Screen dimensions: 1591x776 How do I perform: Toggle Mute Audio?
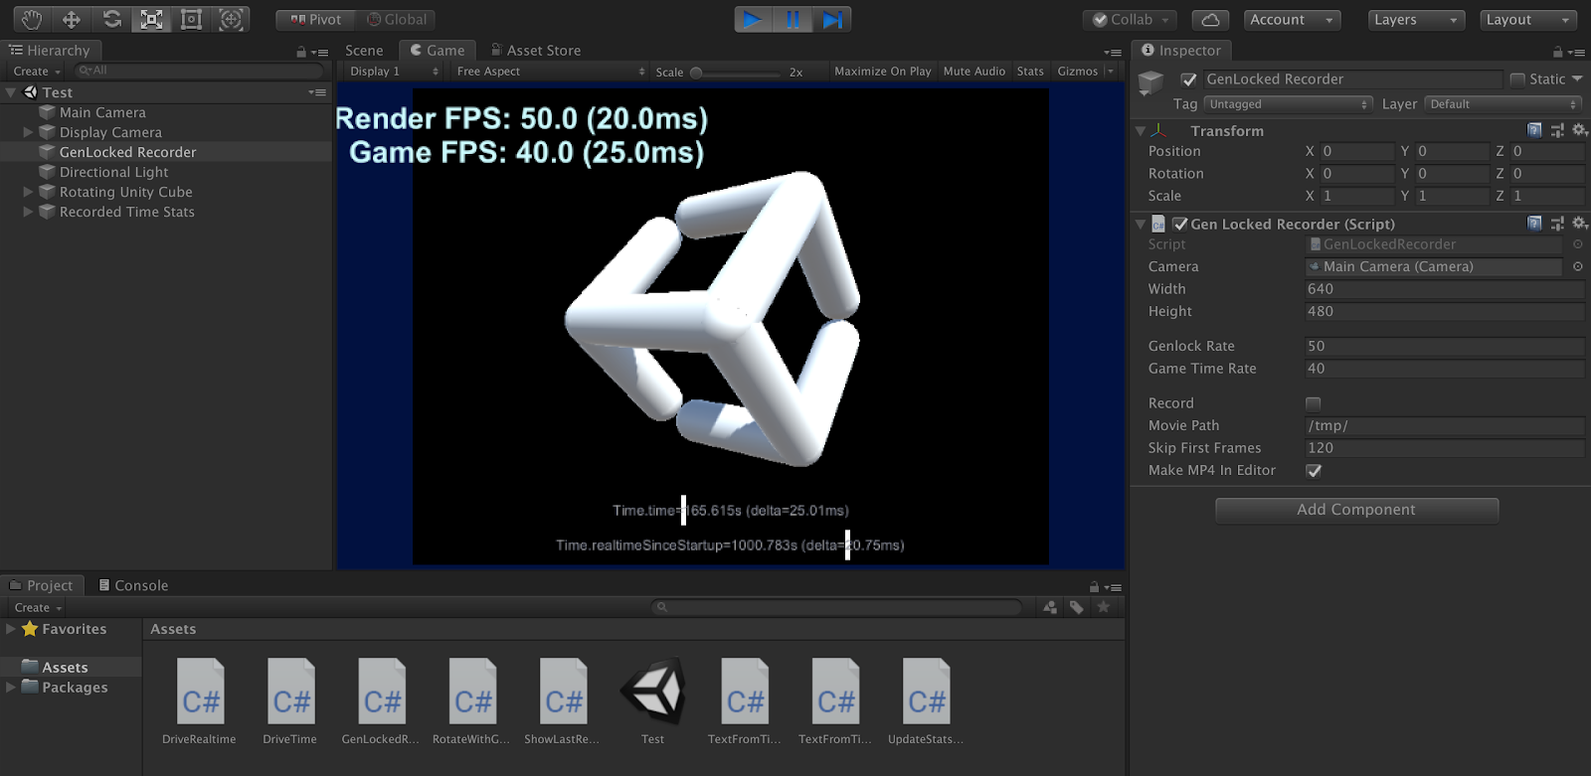click(x=973, y=72)
